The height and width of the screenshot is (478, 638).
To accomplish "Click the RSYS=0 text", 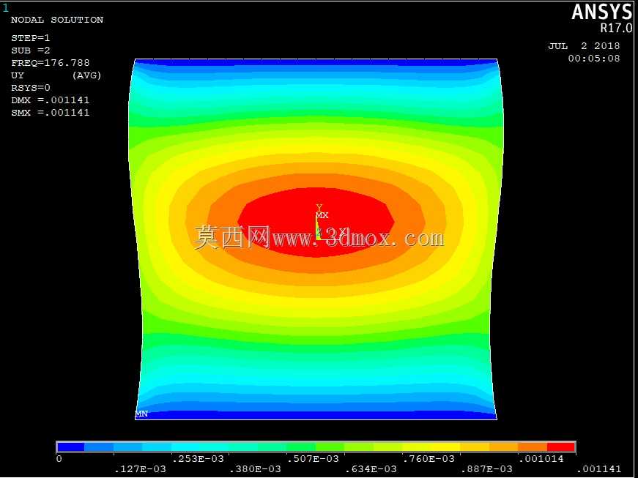I will (31, 88).
